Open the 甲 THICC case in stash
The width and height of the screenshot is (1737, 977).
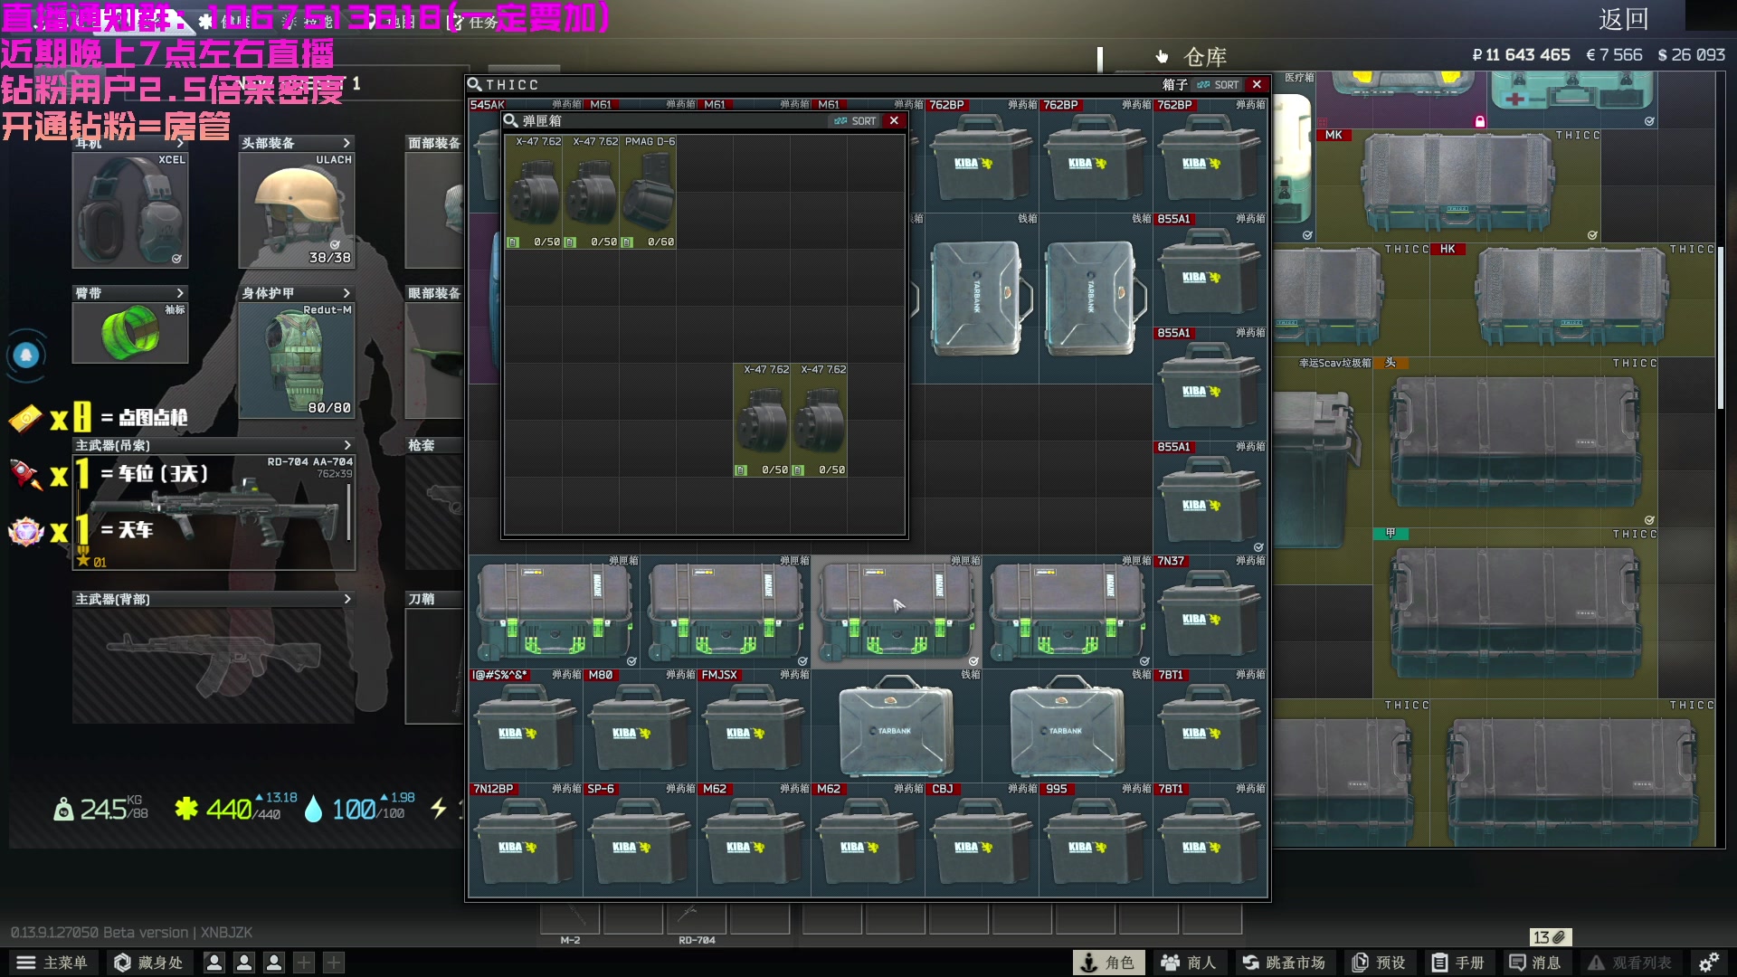pos(1515,613)
